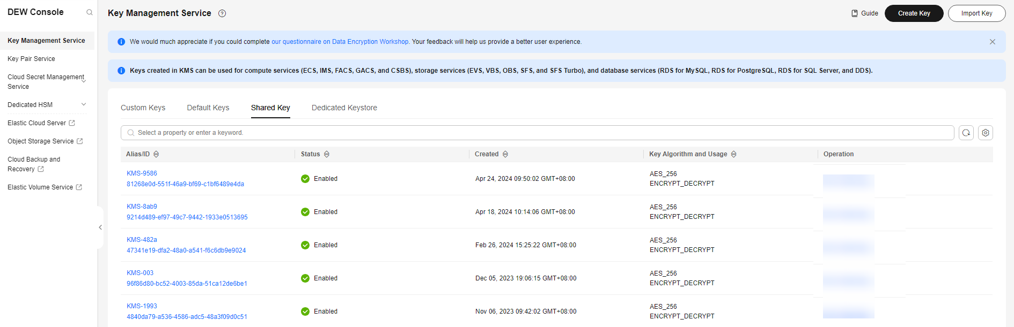Sort by Alias/ID column icon
1014x327 pixels.
pos(156,154)
